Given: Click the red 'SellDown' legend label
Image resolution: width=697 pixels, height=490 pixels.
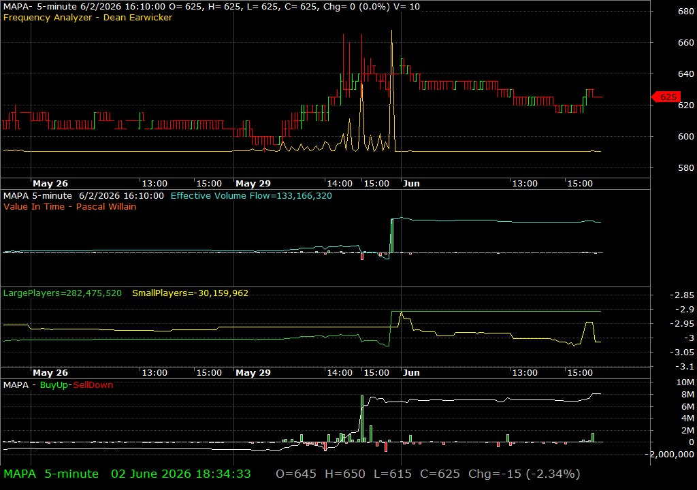Looking at the screenshot, I should (x=93, y=385).
